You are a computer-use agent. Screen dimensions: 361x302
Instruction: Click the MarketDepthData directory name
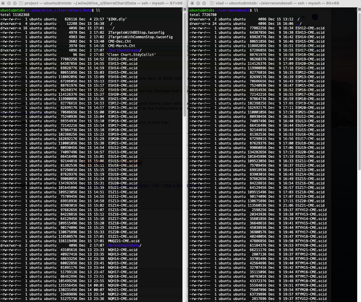click(124, 245)
